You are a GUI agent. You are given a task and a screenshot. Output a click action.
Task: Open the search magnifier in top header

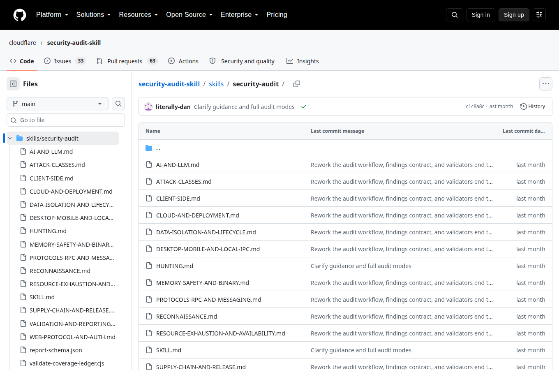(455, 15)
